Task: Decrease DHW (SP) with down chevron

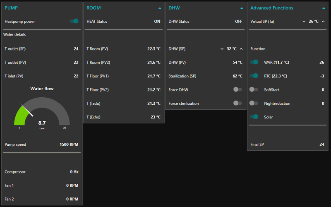Action: (x=222, y=49)
